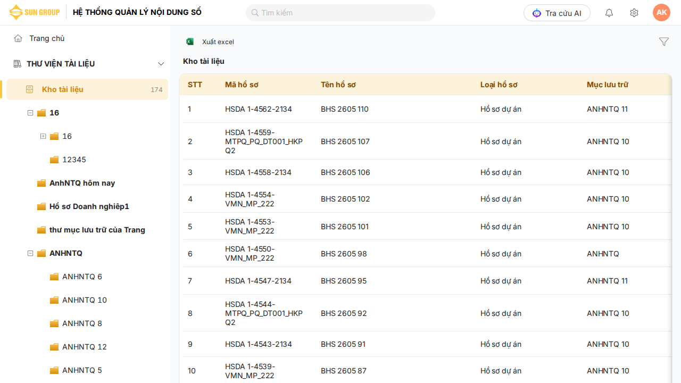The width and height of the screenshot is (681, 383).
Task: Click folder icon of AnhNTQ hôm nay
Action: (41, 183)
